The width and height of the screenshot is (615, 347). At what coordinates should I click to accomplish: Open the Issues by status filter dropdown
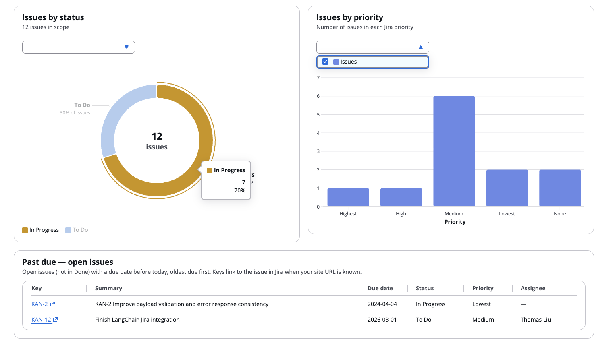78,47
